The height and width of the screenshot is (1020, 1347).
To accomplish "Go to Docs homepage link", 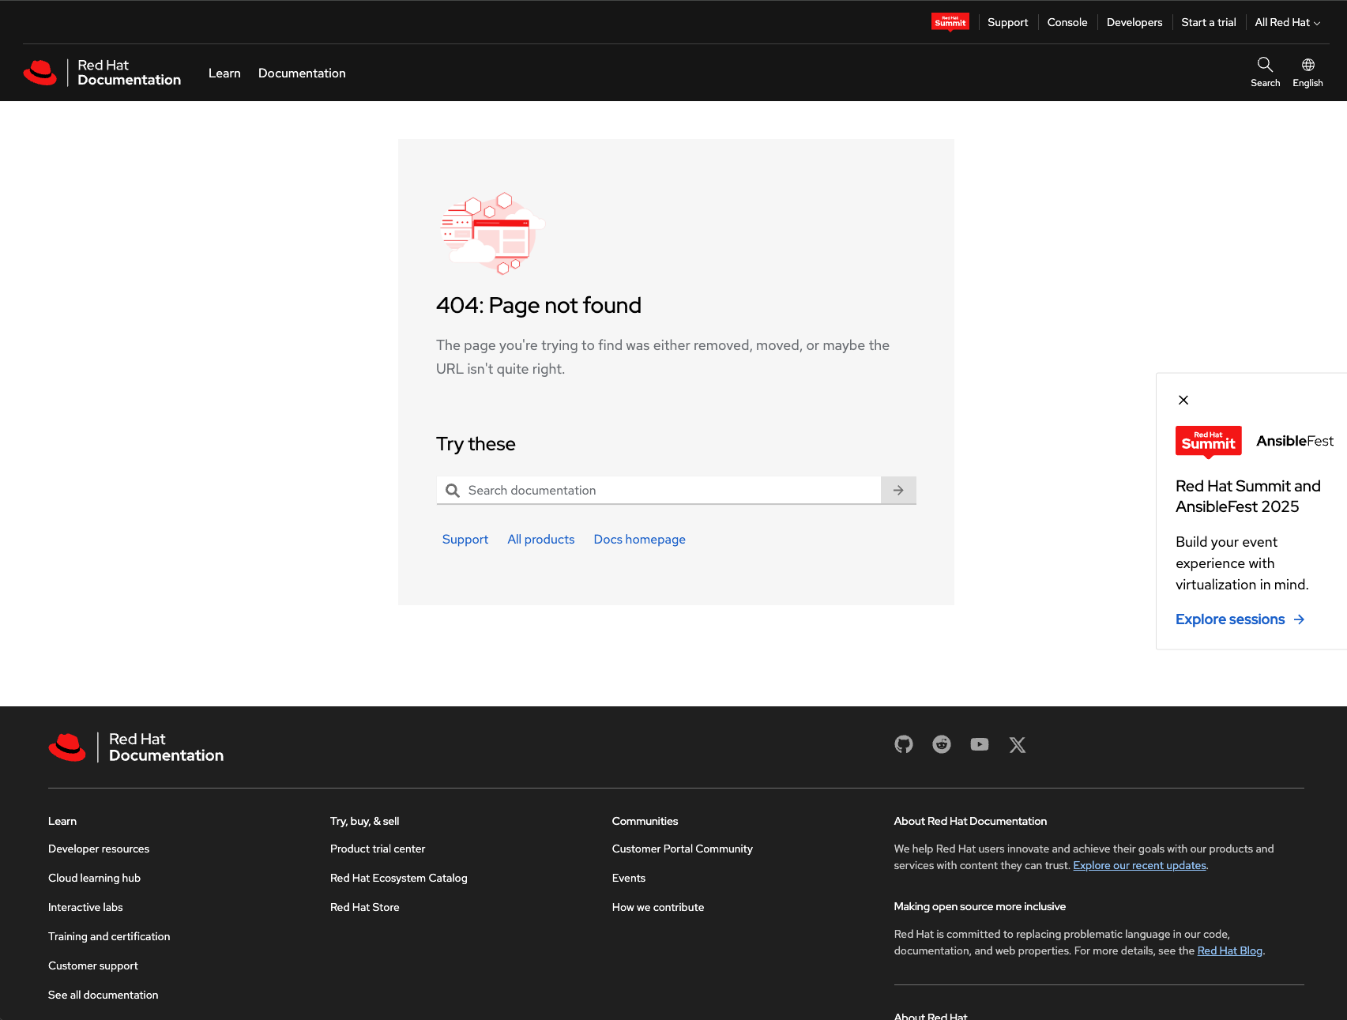I will tap(640, 539).
